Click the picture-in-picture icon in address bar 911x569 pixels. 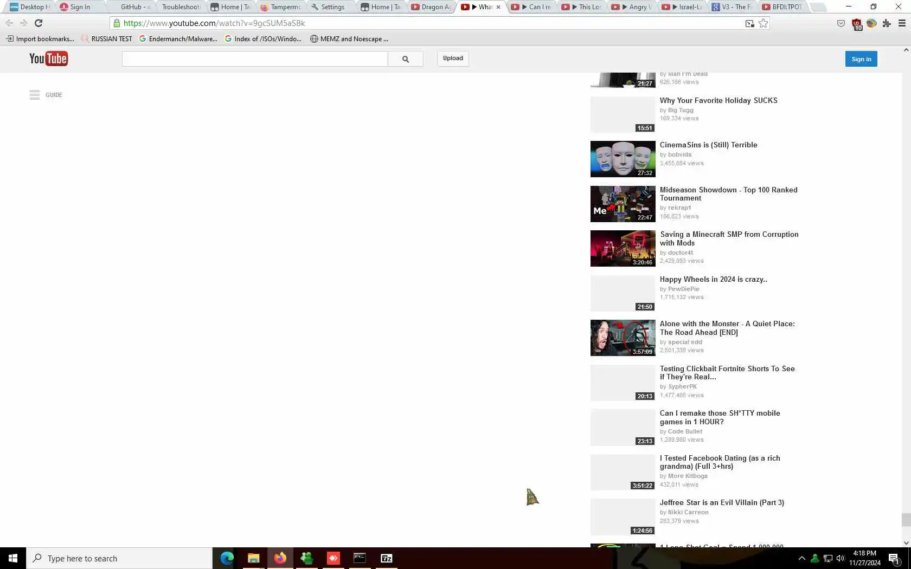749,23
